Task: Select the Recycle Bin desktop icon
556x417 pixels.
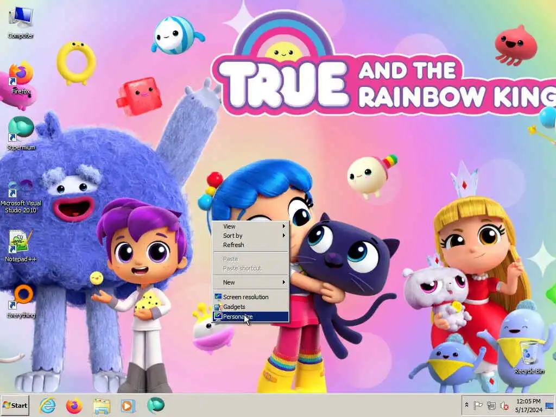Action: click(529, 357)
